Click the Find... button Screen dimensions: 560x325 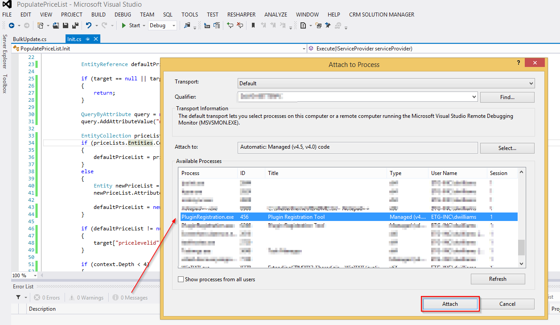tap(507, 97)
